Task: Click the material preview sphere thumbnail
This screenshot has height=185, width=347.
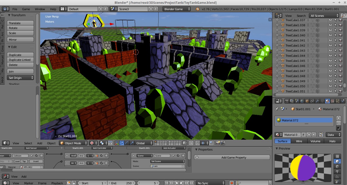Action: click(303, 168)
